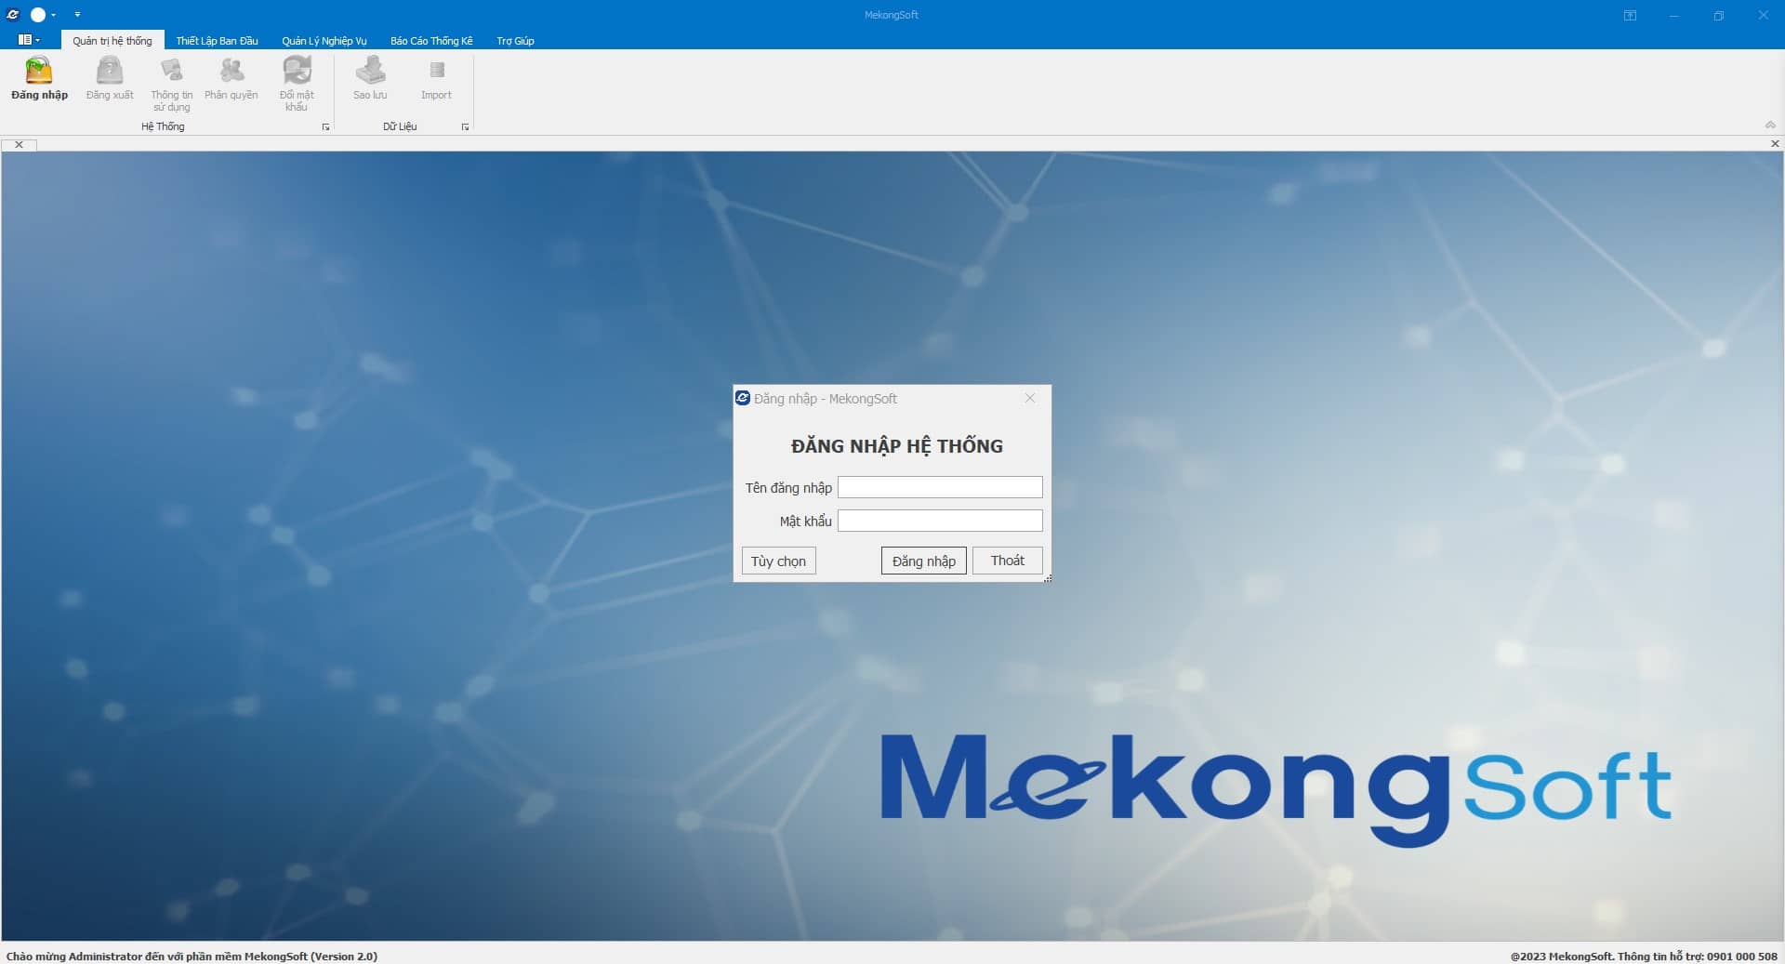This screenshot has width=1785, height=964.
Task: Open Quản Lý Nghiệp Vụ tab
Action: pos(324,41)
